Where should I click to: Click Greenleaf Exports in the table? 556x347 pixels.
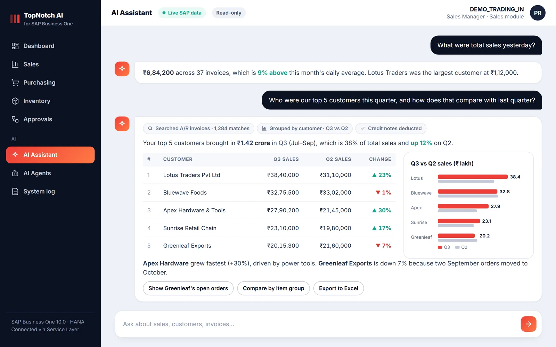pos(187,246)
